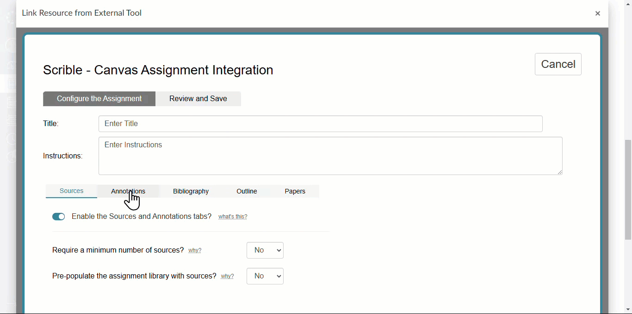Open the Annotations tab
The width and height of the screenshot is (632, 314).
click(x=128, y=191)
